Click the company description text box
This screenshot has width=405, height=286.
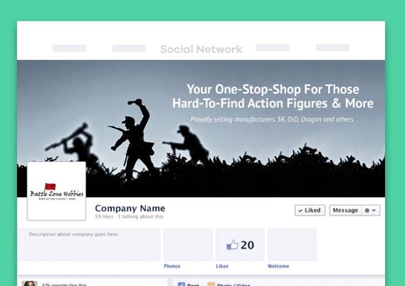point(89,244)
